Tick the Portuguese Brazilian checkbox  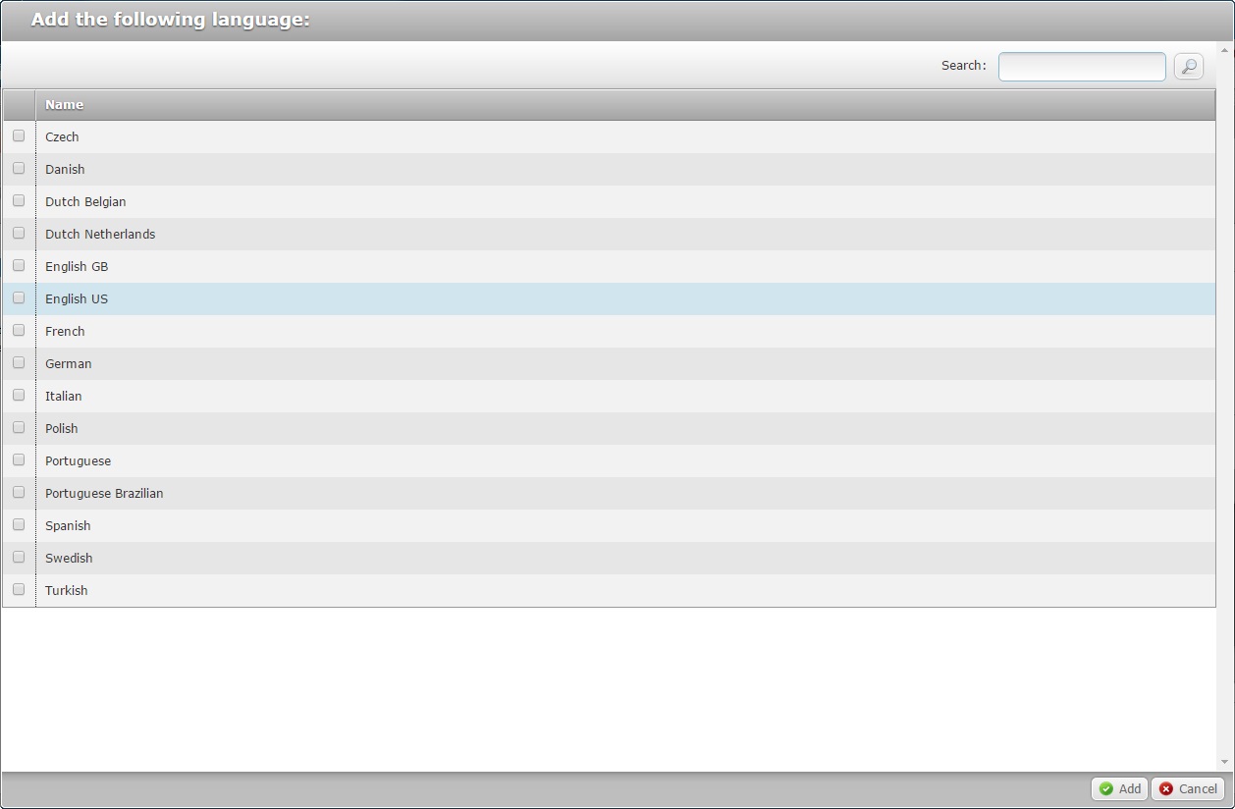tap(19, 493)
